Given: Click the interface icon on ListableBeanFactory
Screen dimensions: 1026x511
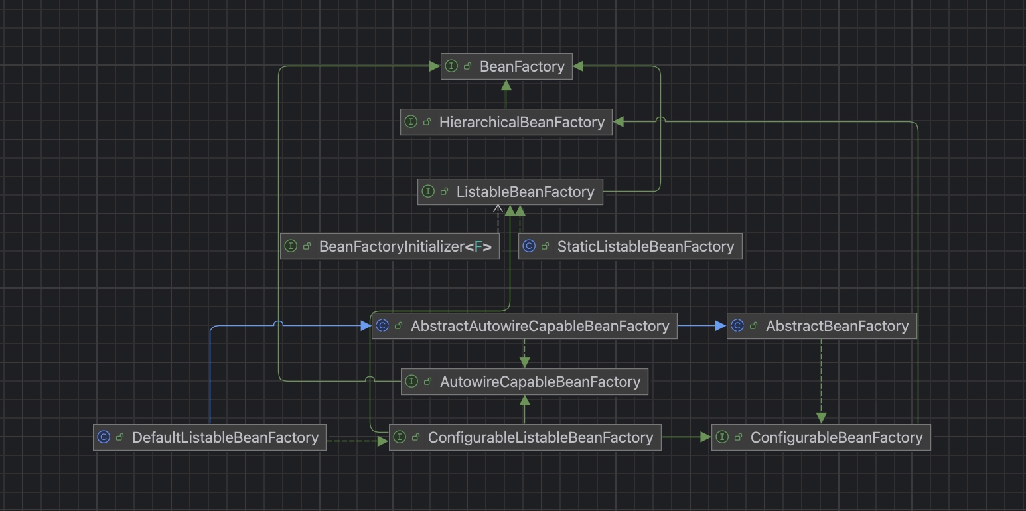Looking at the screenshot, I should [429, 191].
